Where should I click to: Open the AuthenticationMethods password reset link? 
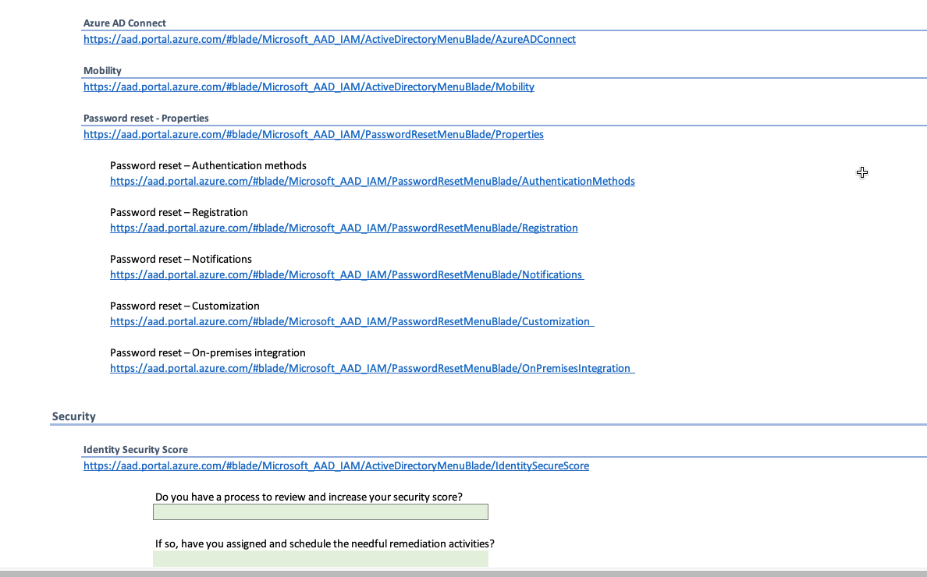pyautogui.click(x=372, y=181)
